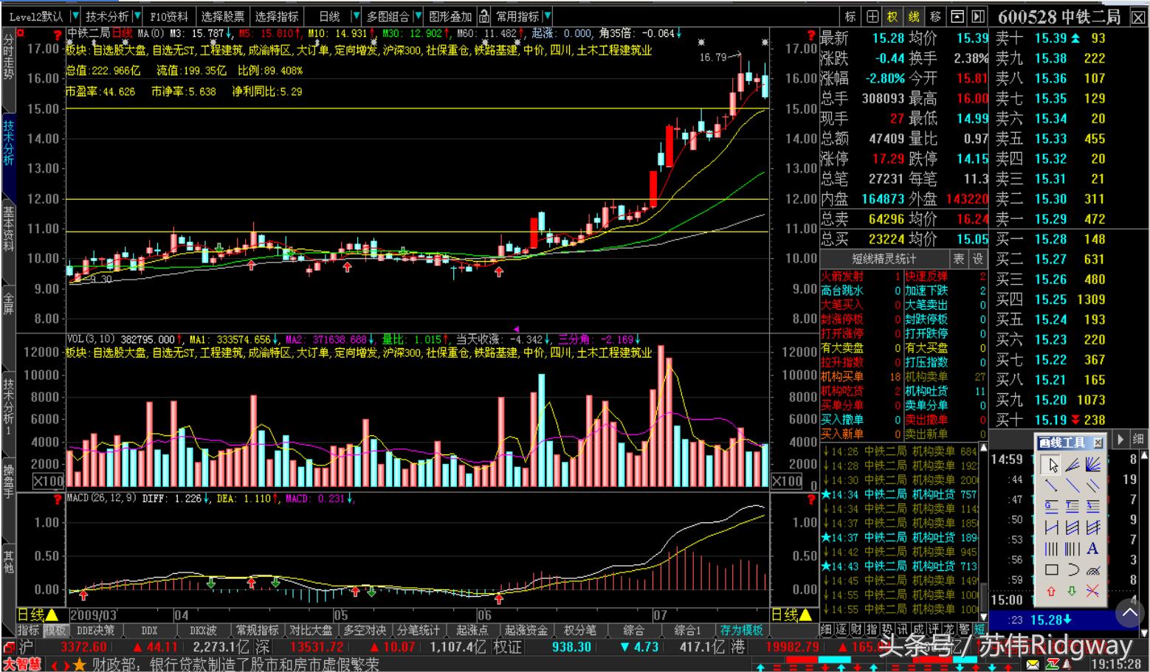Select the parallel lines drawing tool
1150x672 pixels.
point(1093,485)
